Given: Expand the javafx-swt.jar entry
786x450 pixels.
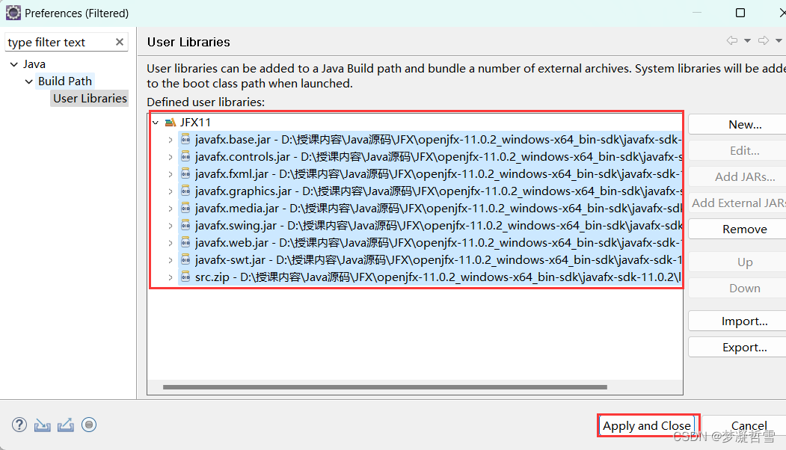Looking at the screenshot, I should coord(171,260).
